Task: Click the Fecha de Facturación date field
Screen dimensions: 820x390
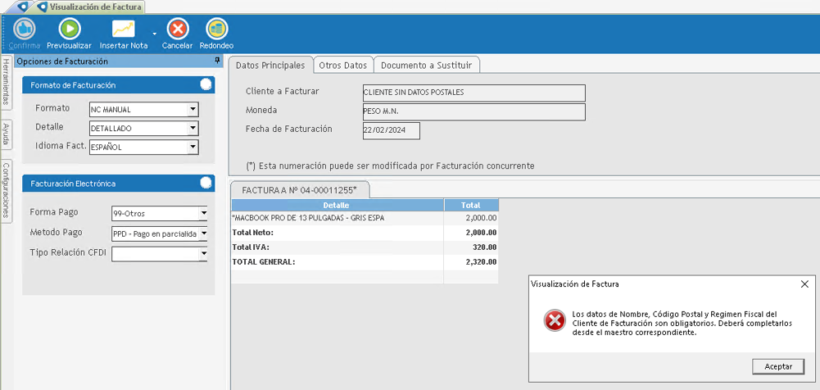Action: coord(391,131)
